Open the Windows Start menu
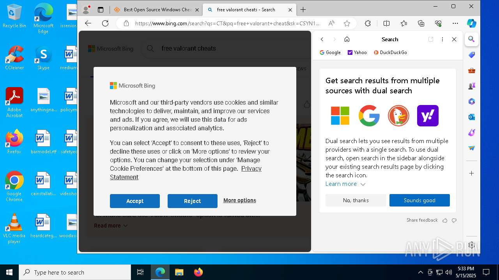The image size is (499, 280). [9, 272]
